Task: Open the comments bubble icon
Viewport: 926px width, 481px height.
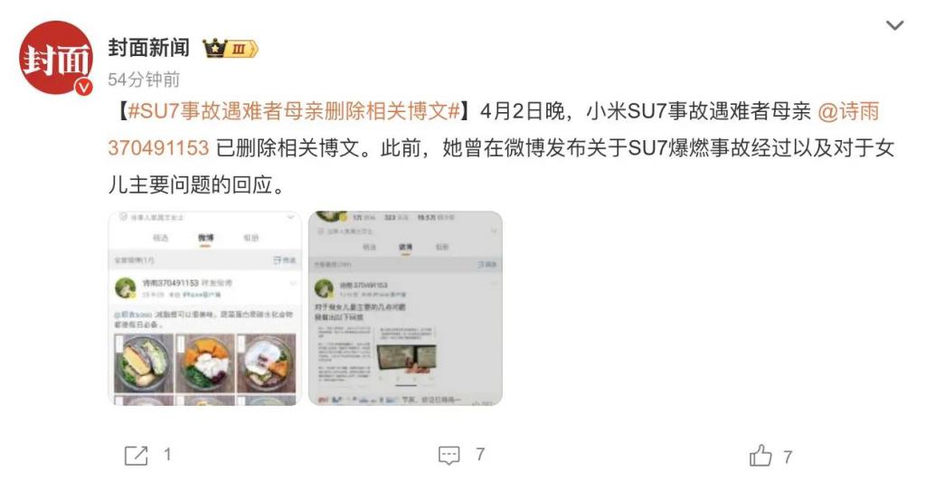Action: pos(449,455)
